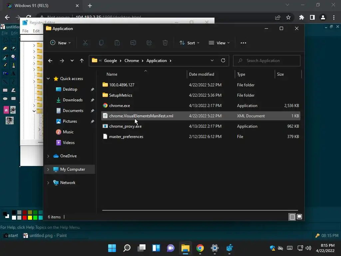Refresh the Application folder view
341x256 pixels.
pos(223,61)
